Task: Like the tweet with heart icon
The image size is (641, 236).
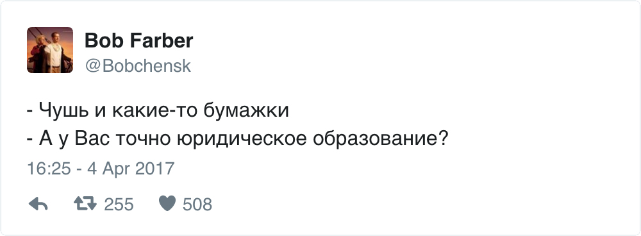Action: 167,203
